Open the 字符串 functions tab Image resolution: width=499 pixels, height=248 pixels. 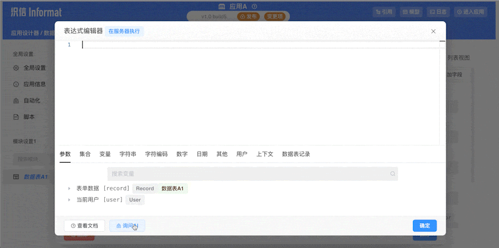point(128,154)
